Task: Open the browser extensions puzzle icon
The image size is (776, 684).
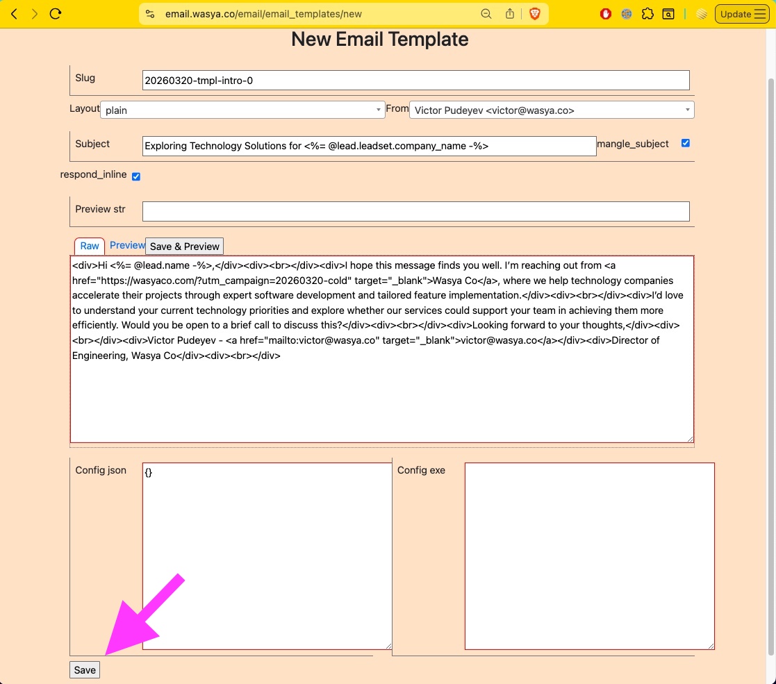Action: coord(647,14)
